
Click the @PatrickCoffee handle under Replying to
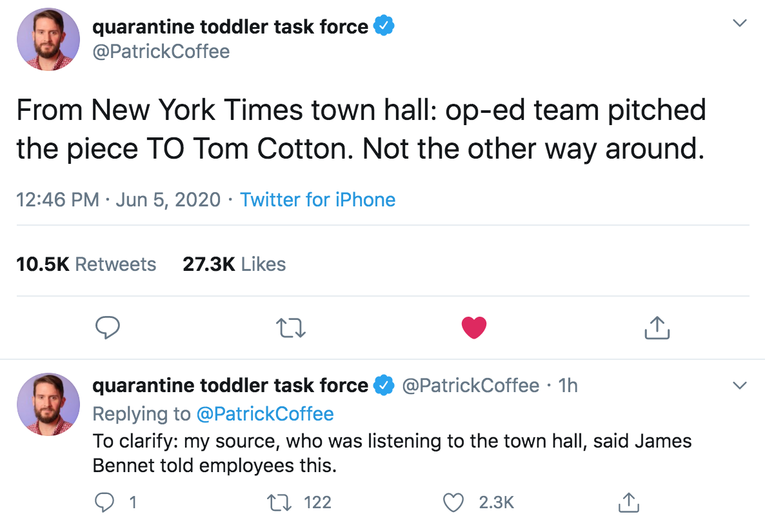coord(264,413)
